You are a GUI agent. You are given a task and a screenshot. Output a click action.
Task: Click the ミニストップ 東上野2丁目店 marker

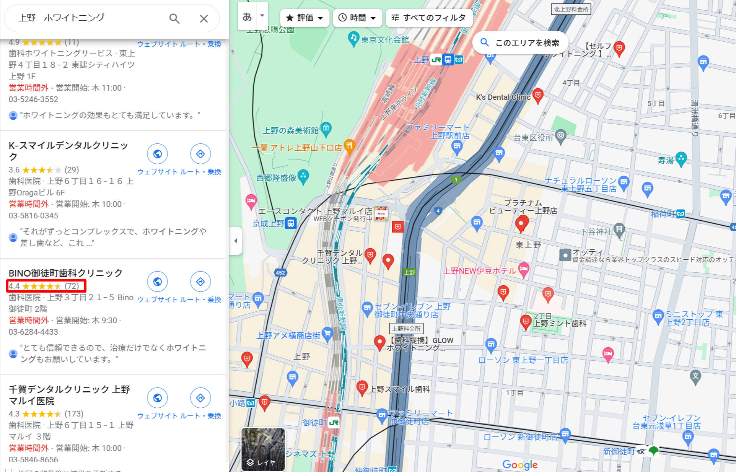pyautogui.click(x=658, y=317)
